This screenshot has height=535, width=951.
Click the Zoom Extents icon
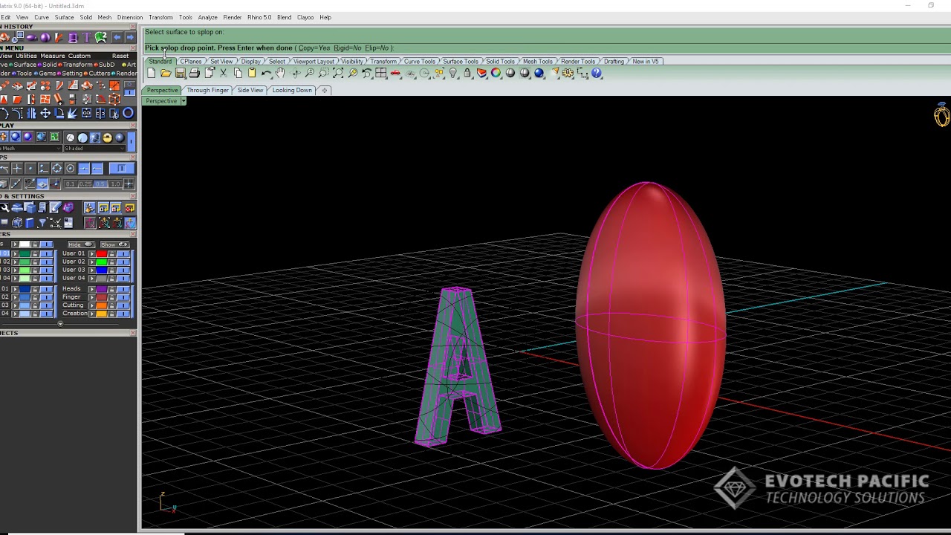coord(338,73)
